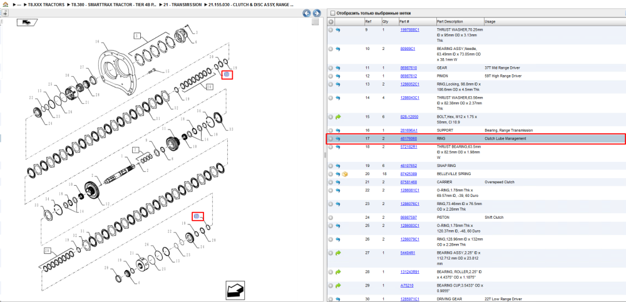Viewport: 626px width, 302px height.
Task: Click the '37T Mid Range Driver' usage text
Action: (502, 68)
